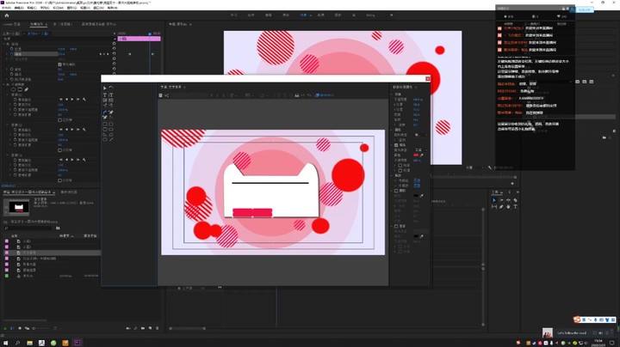Collapse the Transform section in title properties

point(392,94)
